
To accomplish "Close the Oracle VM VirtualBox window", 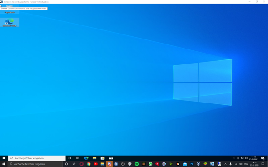I will click(x=264, y=2).
